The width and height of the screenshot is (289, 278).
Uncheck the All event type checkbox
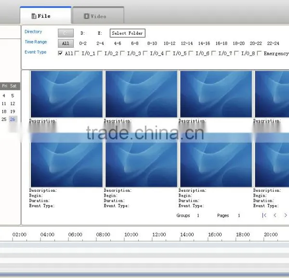point(60,53)
